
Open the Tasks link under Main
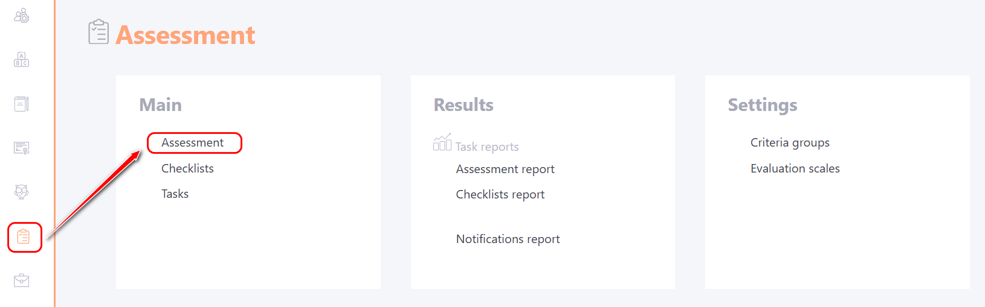175,194
